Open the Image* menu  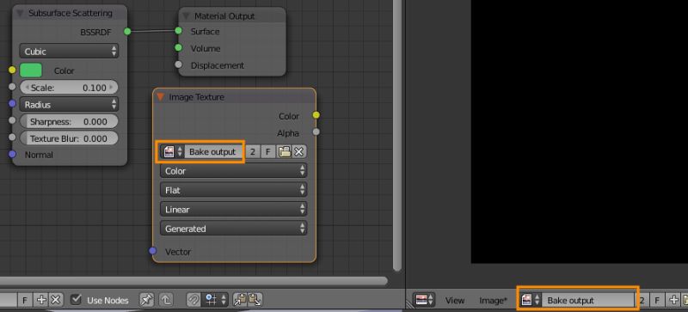tap(493, 301)
